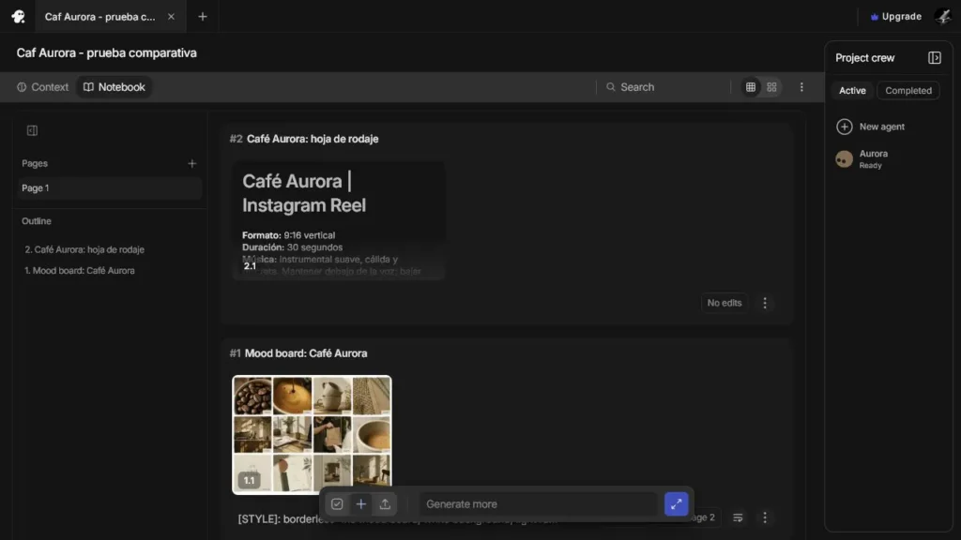The image size is (961, 540).
Task: Open a new tab with plus icon
Action: [x=203, y=17]
